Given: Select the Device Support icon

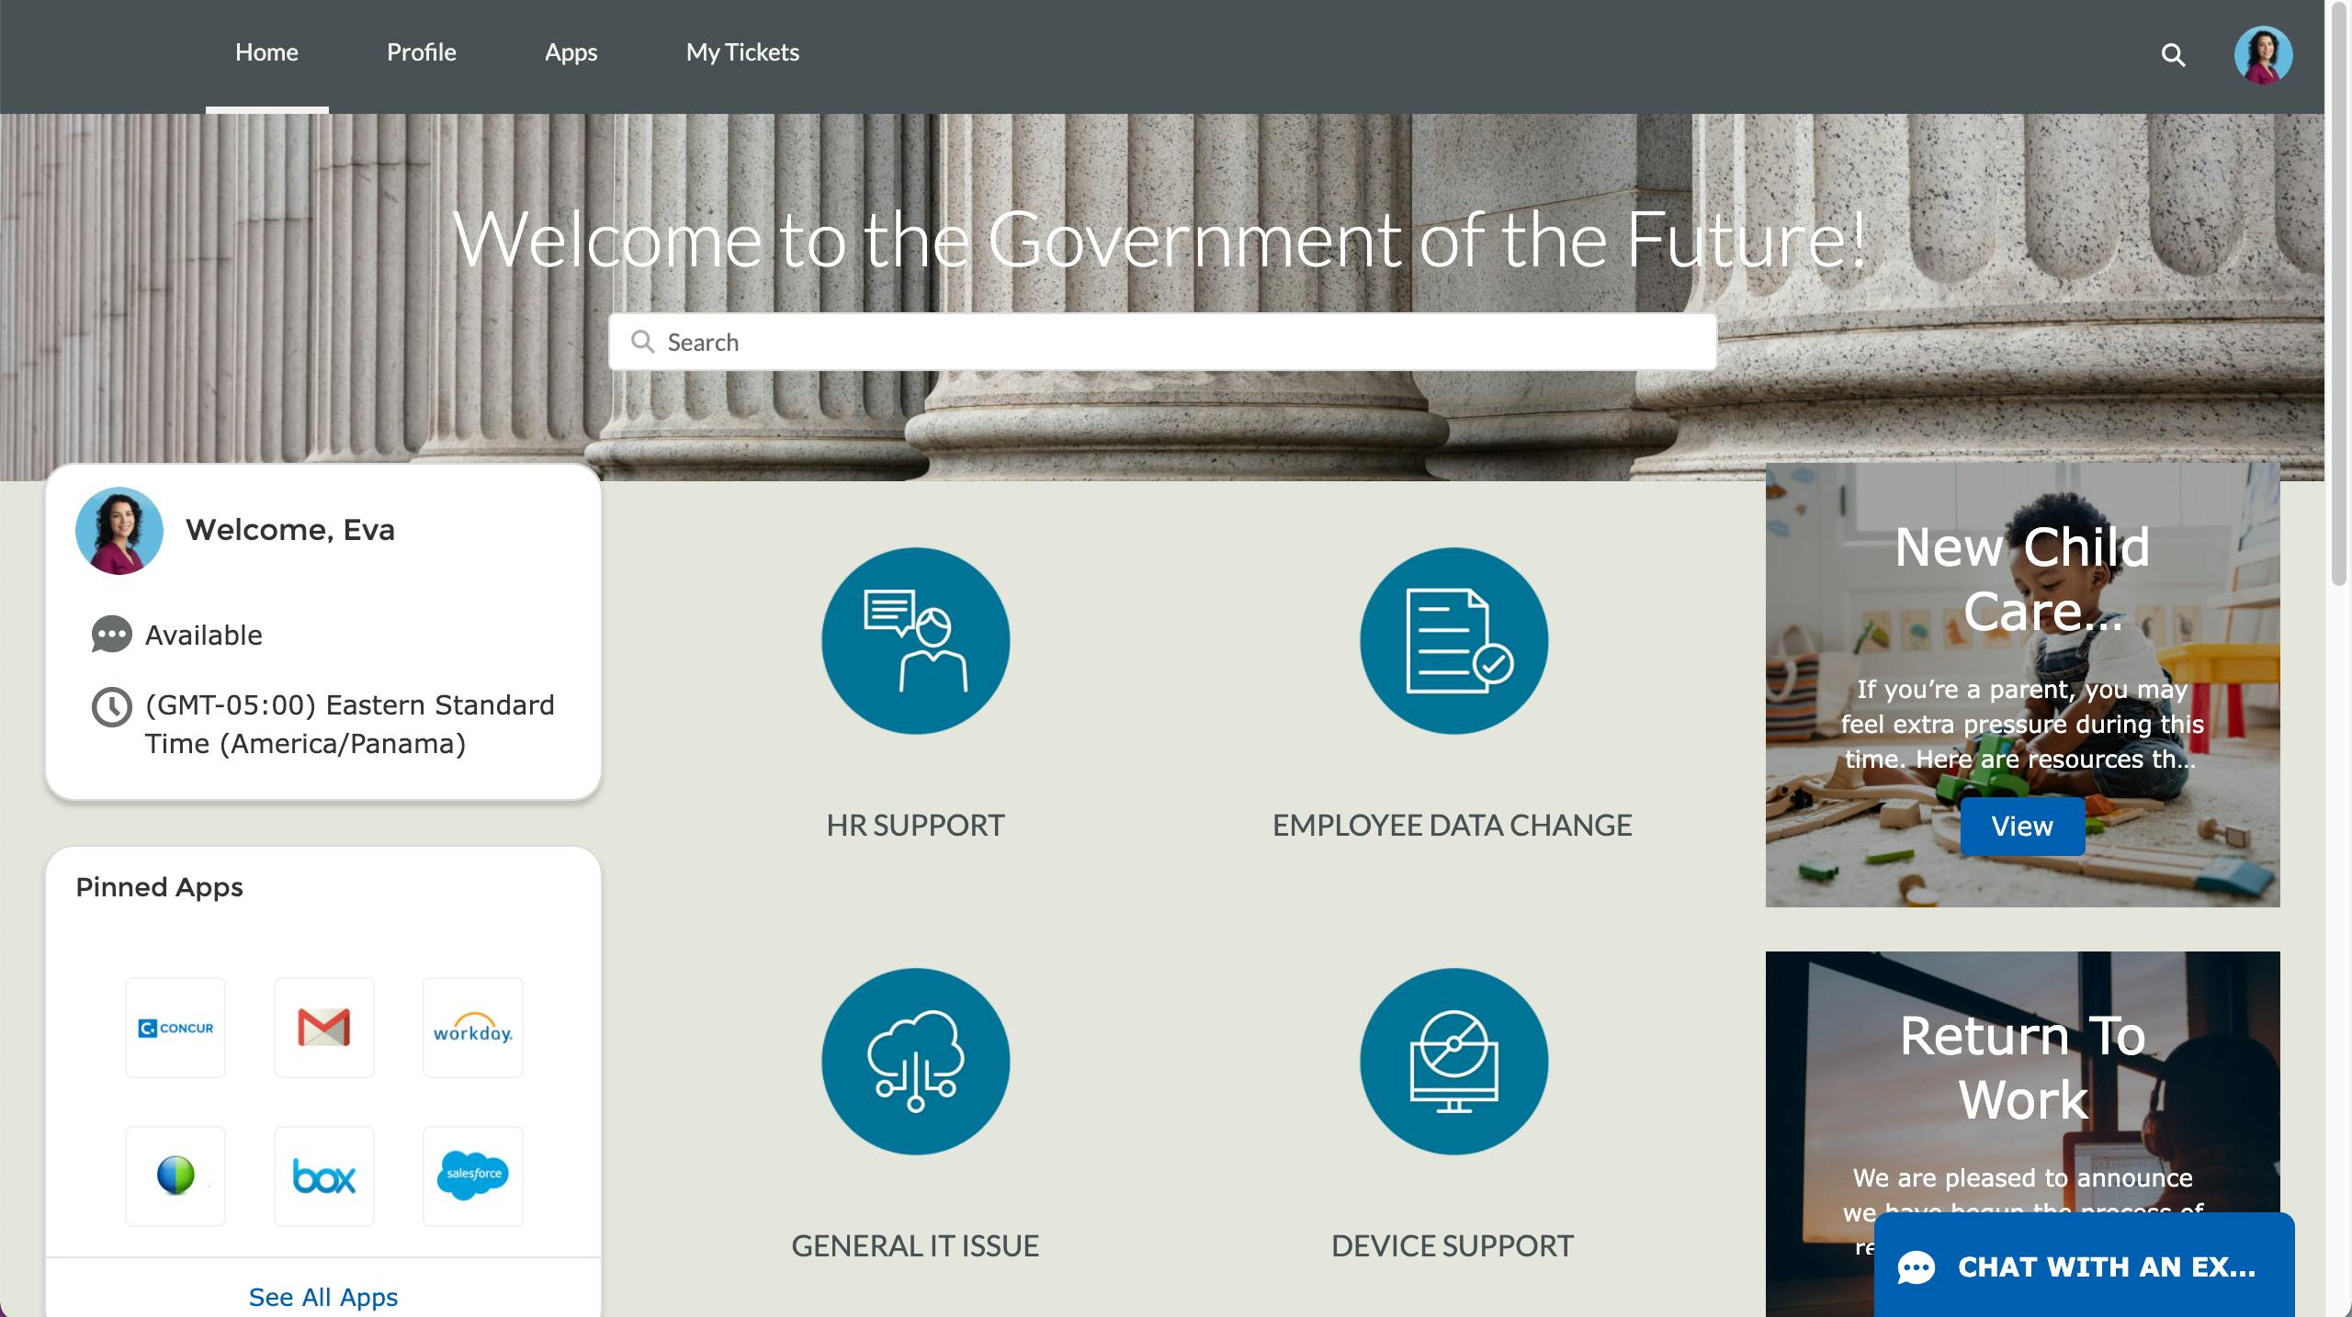Looking at the screenshot, I should [x=1453, y=1062].
